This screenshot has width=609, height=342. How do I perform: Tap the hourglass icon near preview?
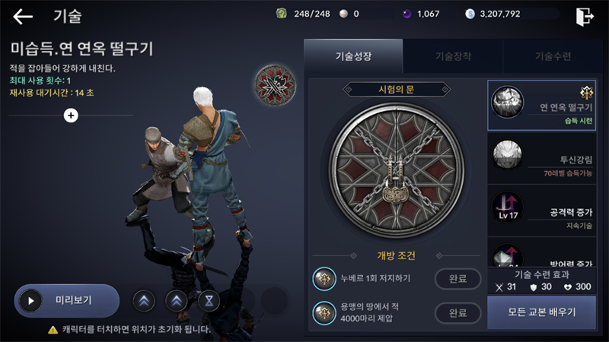(x=209, y=301)
